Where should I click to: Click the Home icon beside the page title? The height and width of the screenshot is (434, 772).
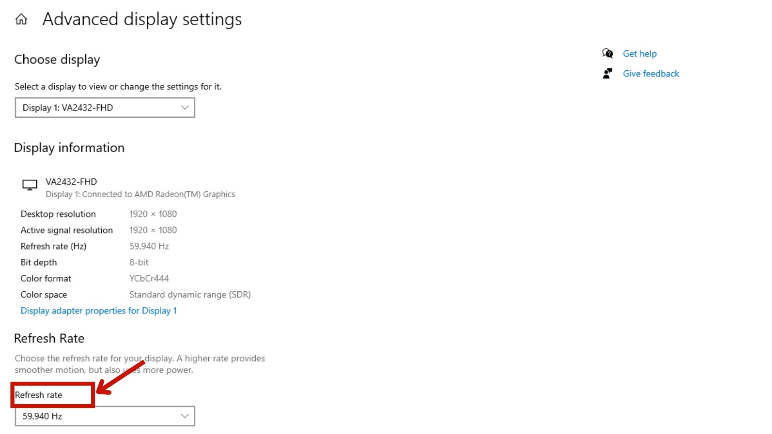tap(21, 19)
